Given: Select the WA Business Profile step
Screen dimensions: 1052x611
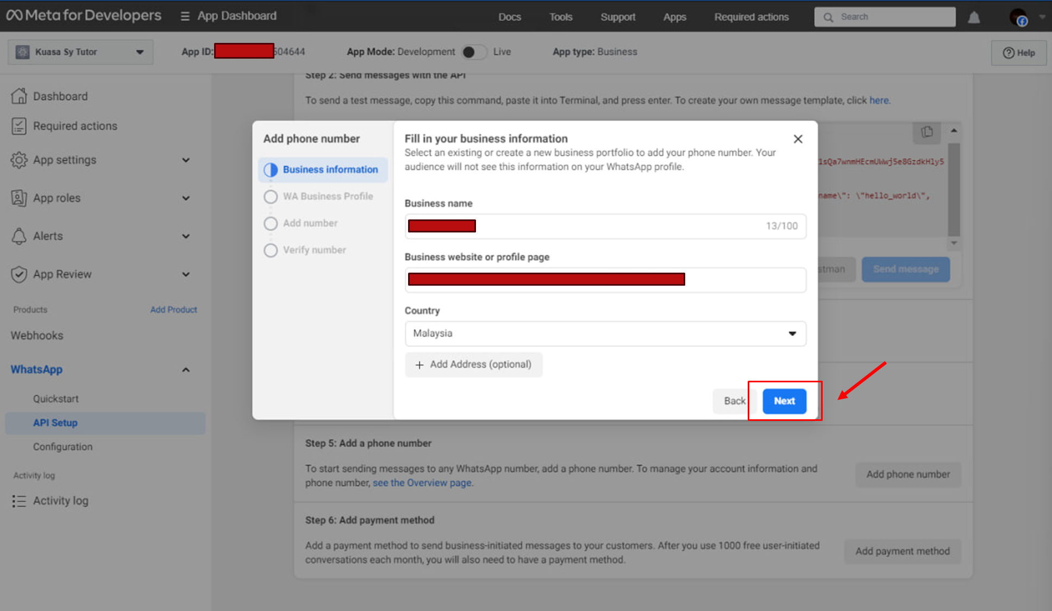Looking at the screenshot, I should (x=327, y=196).
